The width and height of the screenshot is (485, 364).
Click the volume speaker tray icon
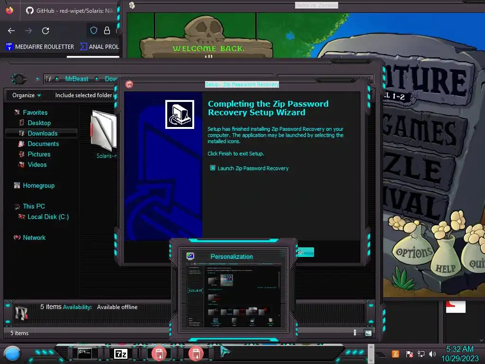pos(432,354)
